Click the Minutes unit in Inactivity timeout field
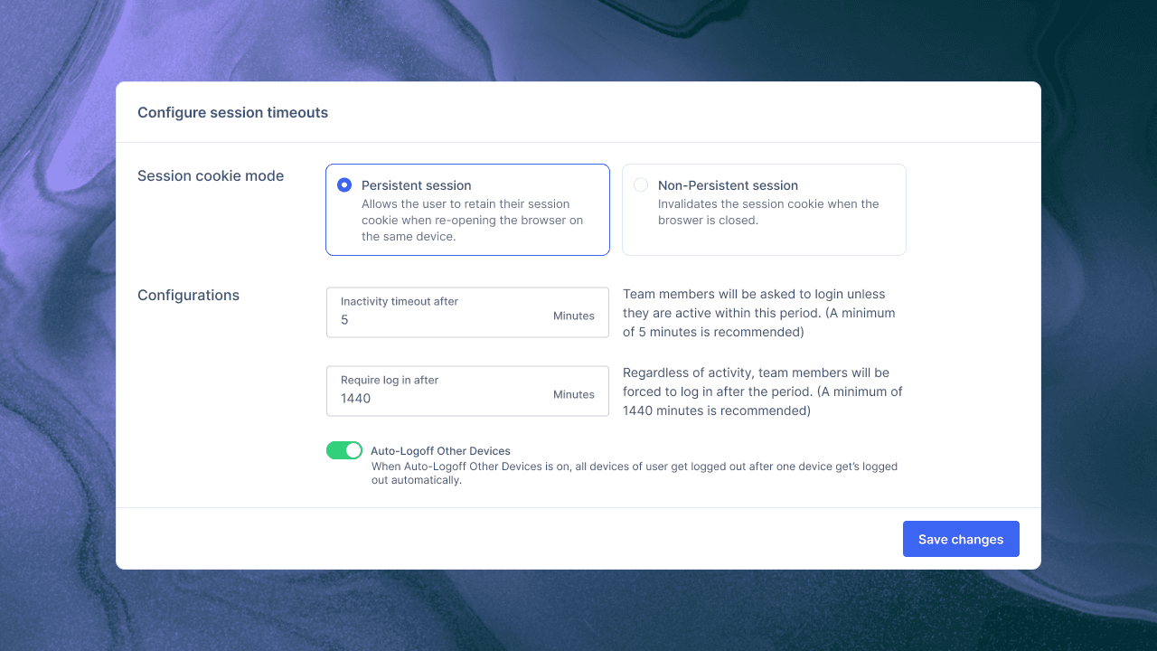This screenshot has height=651, width=1157. tap(573, 316)
